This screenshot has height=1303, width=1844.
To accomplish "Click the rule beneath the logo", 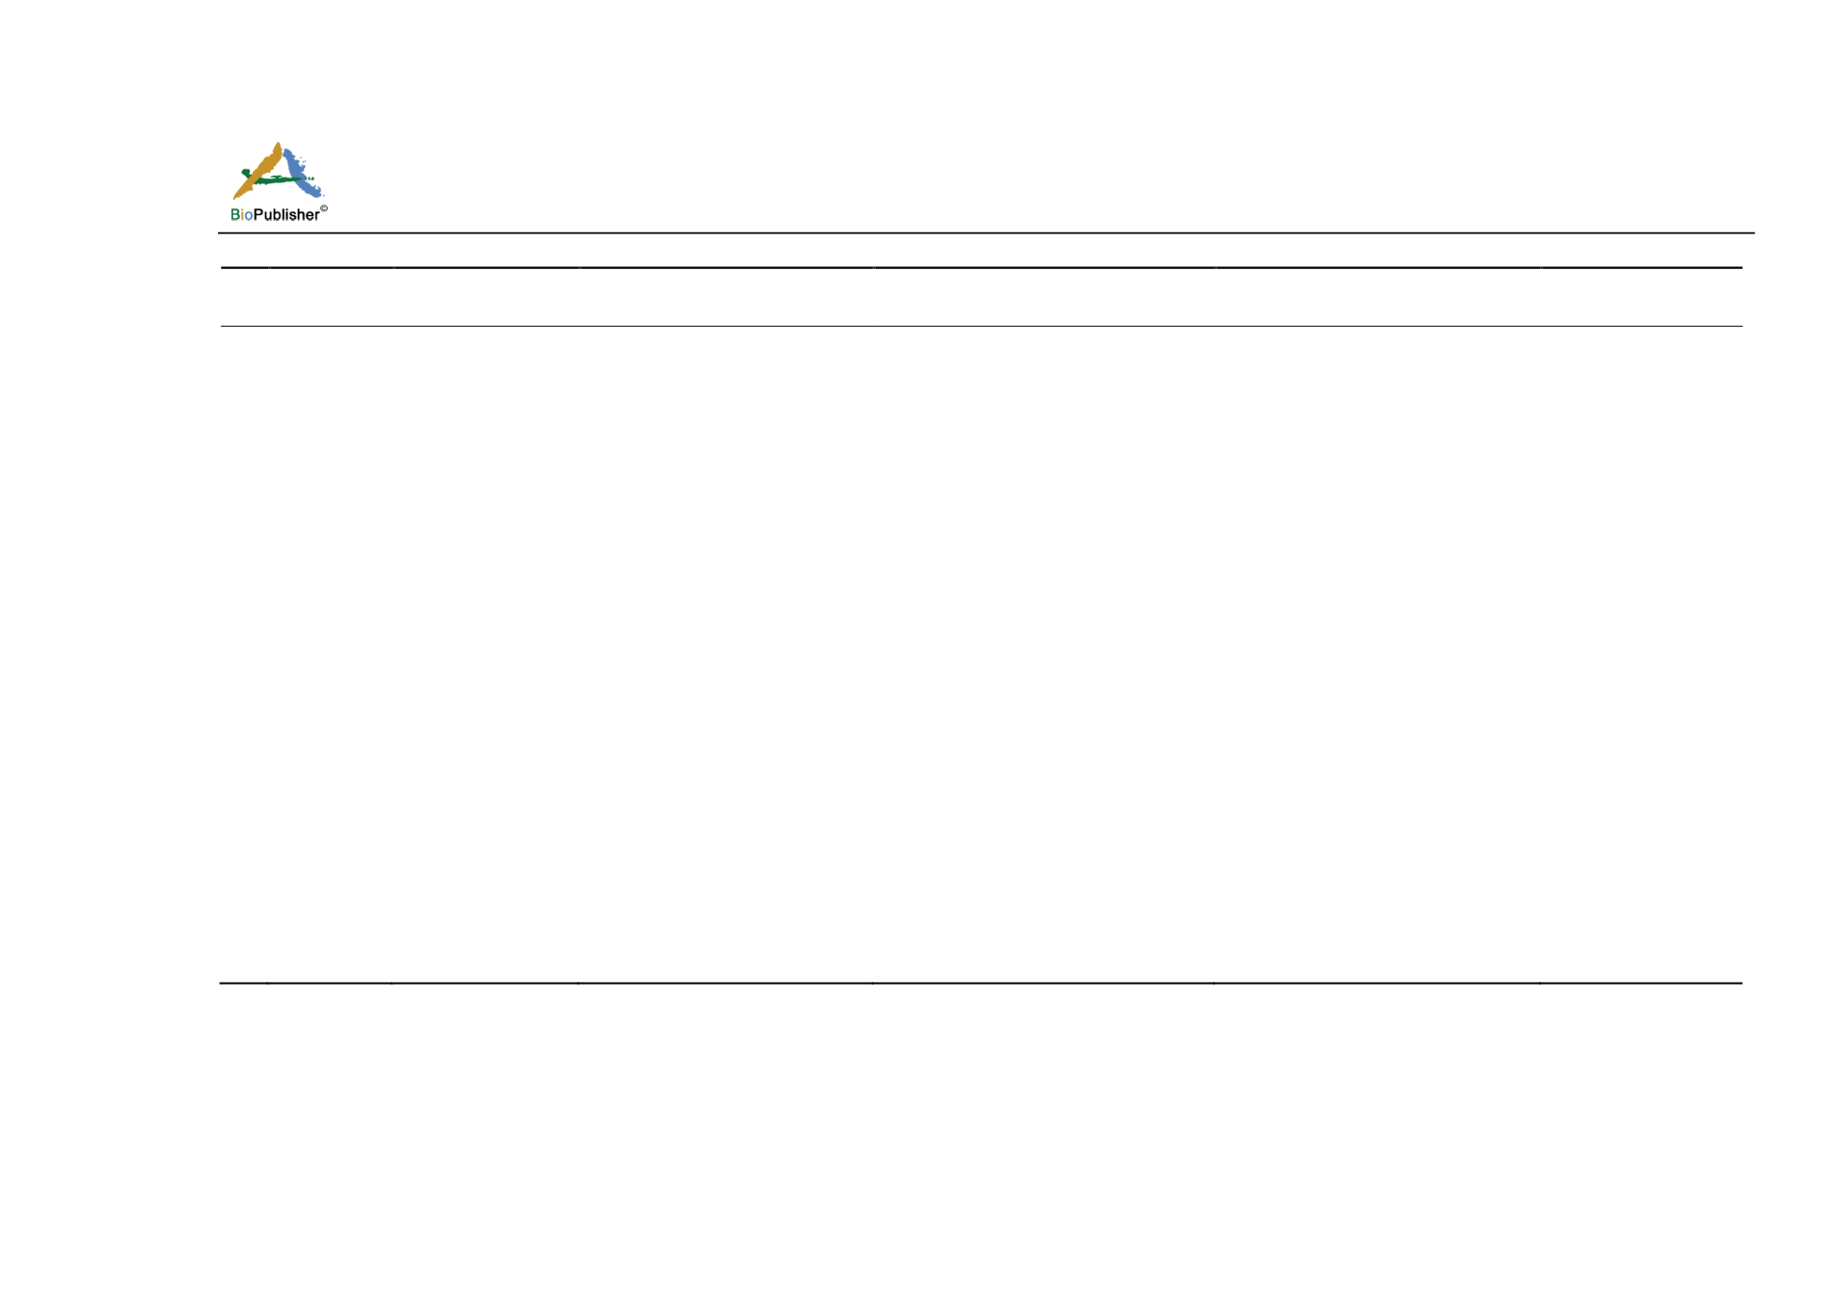I will coord(986,232).
